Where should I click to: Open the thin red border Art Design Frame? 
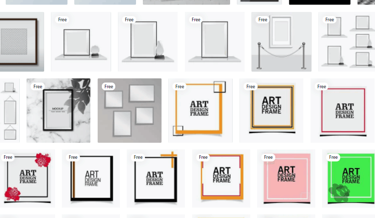pos(343,111)
